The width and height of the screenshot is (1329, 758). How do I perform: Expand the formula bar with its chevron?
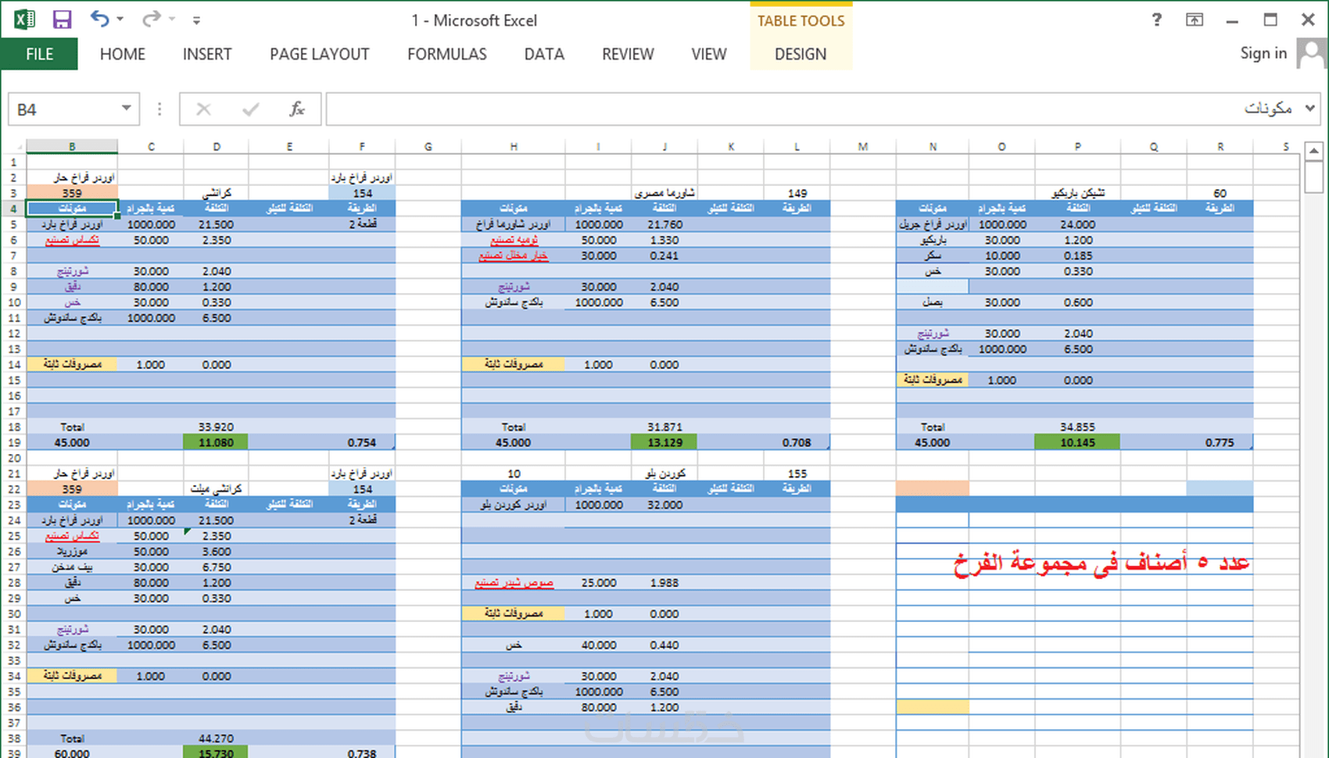tap(1310, 109)
